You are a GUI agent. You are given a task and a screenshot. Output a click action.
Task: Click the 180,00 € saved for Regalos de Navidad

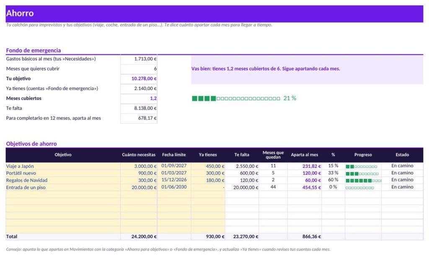pyautogui.click(x=208, y=180)
